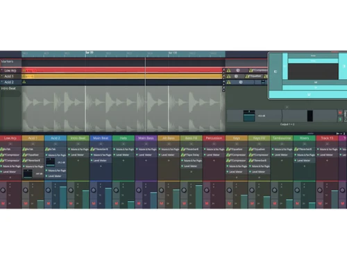Open the Tape Delay plugin on Bass Fill channel
The width and height of the screenshot is (347, 260).
coord(192,155)
